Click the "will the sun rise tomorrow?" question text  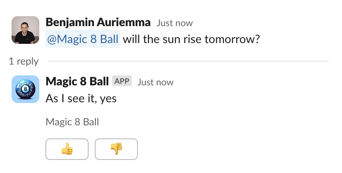pyautogui.click(x=191, y=40)
